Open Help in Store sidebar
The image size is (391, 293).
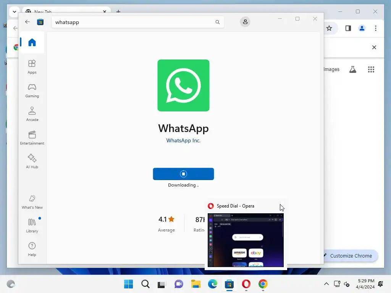[32, 249]
